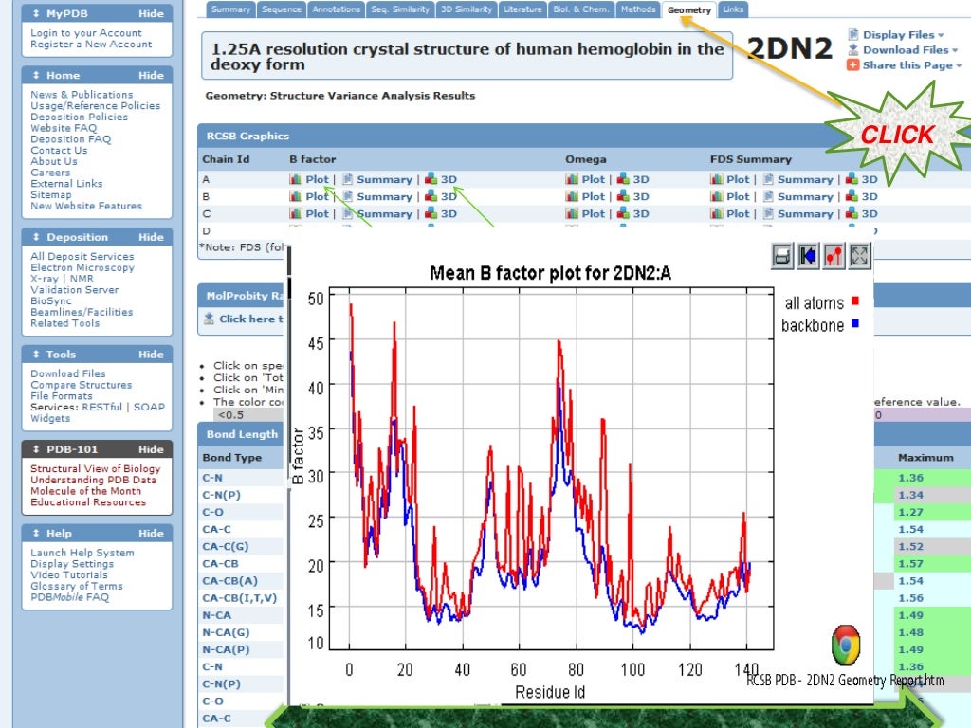Select the Annotations tab

[336, 9]
